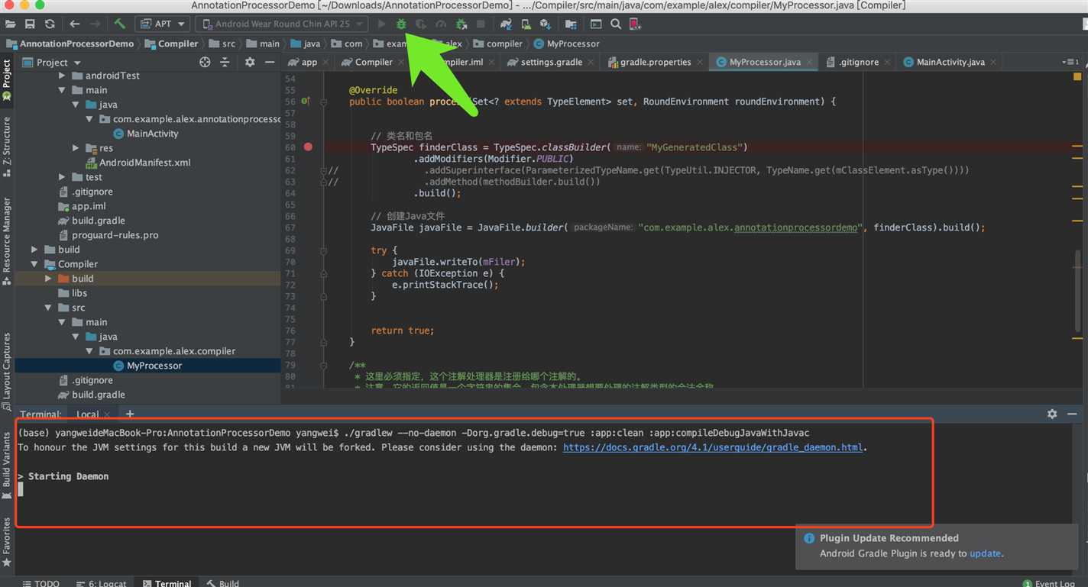Screen dimensions: 1088x587
Task: Click the red device icon at toolbar end
Action: (635, 24)
